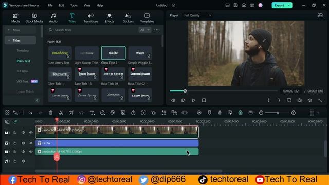Image resolution: width=329 pixels, height=185 pixels.
Task: Adjust the timeline zoom slider
Action: point(278,113)
